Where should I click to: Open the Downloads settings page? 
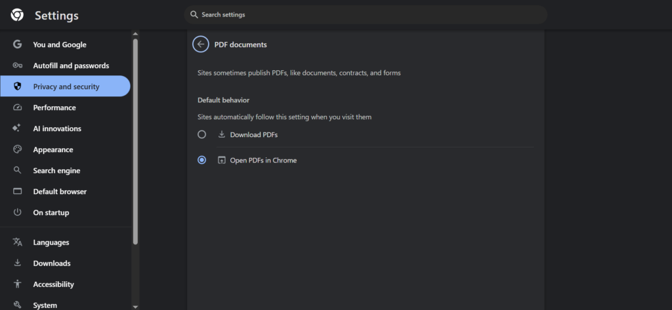52,263
